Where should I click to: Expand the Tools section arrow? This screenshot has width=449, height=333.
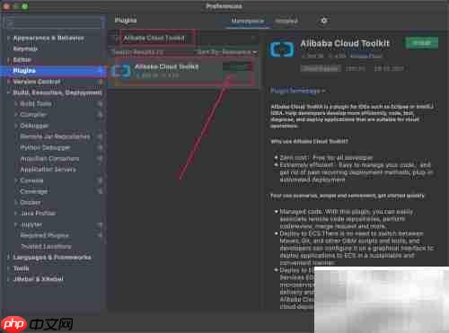pos(8,268)
